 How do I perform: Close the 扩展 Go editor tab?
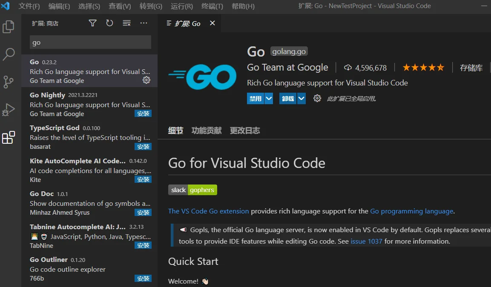[x=212, y=23]
